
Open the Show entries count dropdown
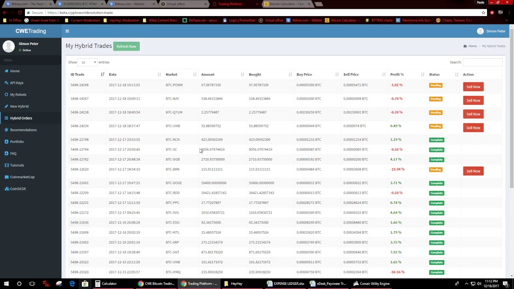(x=87, y=62)
